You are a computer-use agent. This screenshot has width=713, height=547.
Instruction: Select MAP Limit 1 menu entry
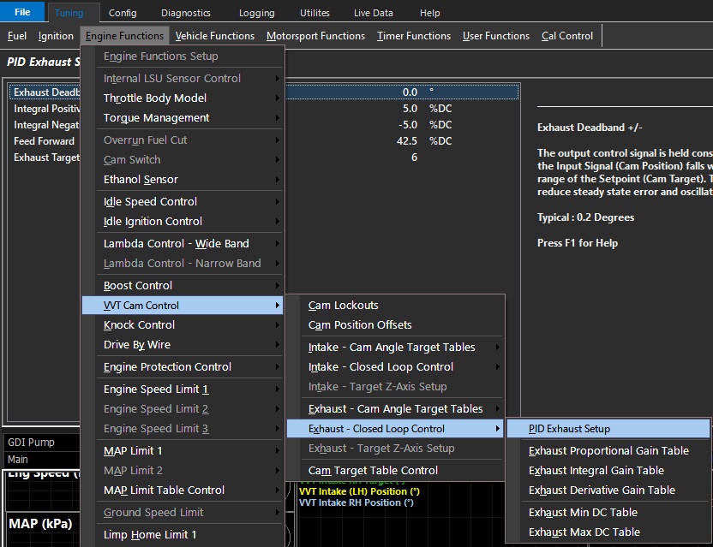(x=183, y=450)
